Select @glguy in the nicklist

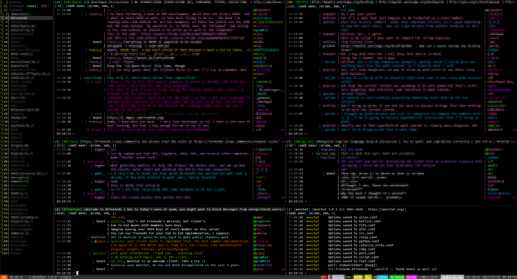pyautogui.click(x=259, y=253)
